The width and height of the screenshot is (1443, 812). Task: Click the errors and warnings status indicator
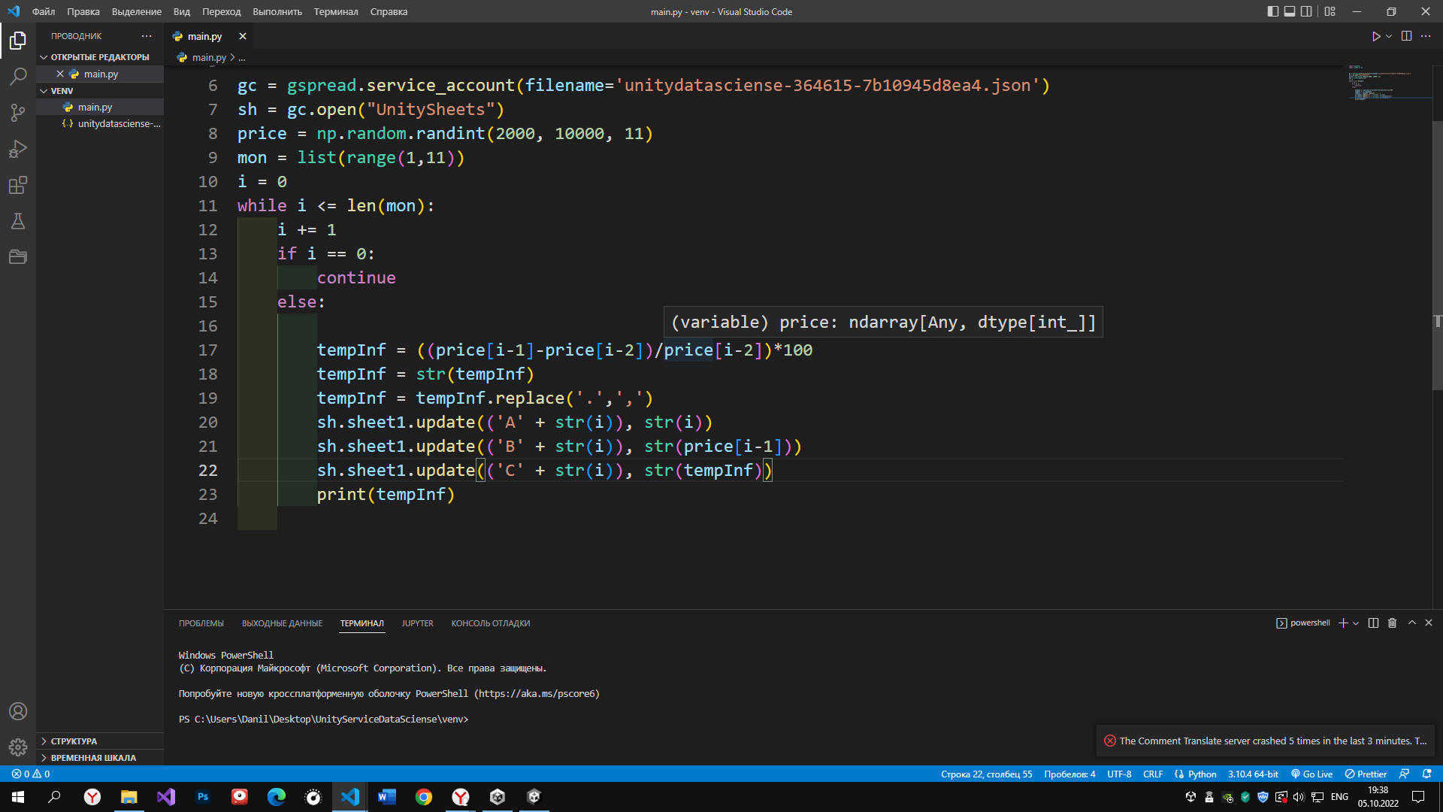pos(31,774)
